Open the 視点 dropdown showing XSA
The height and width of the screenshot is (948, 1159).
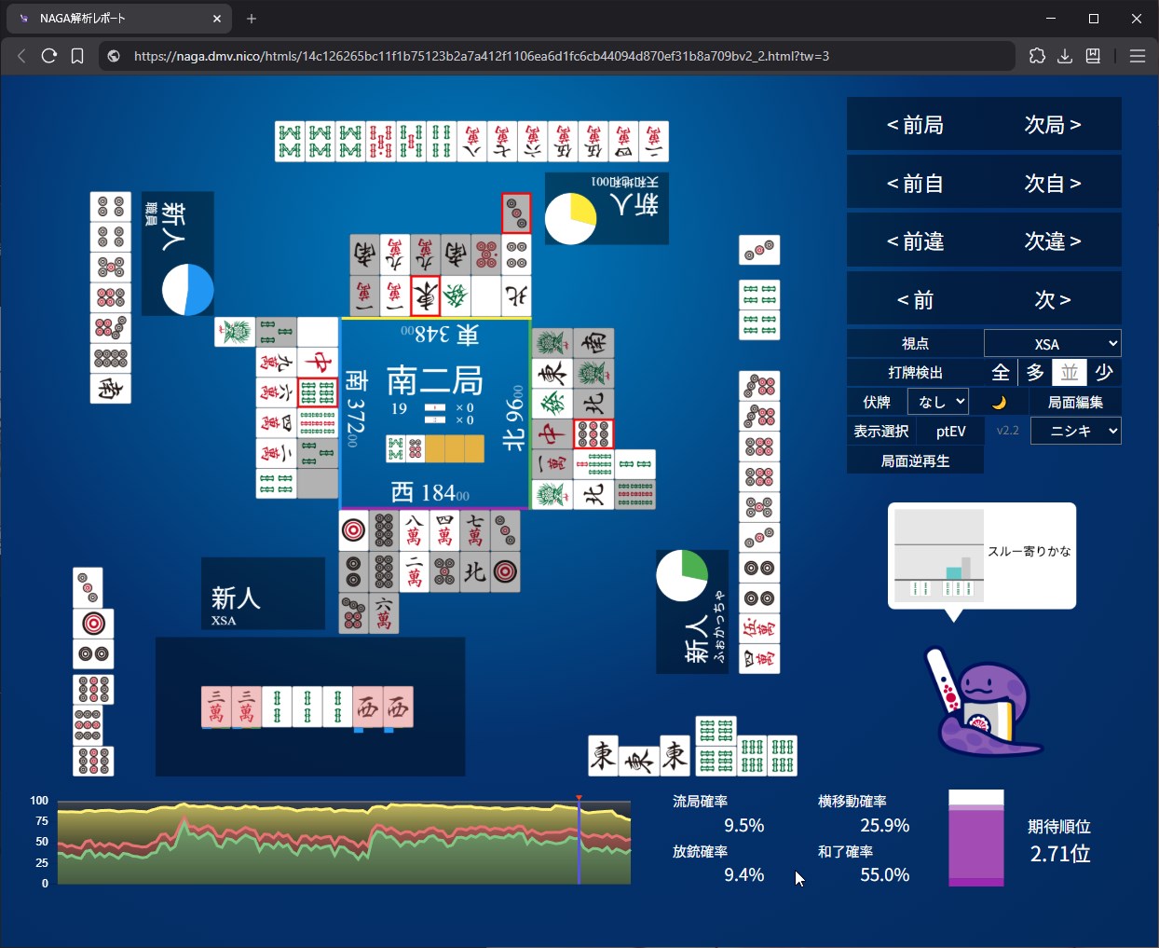pos(1052,344)
